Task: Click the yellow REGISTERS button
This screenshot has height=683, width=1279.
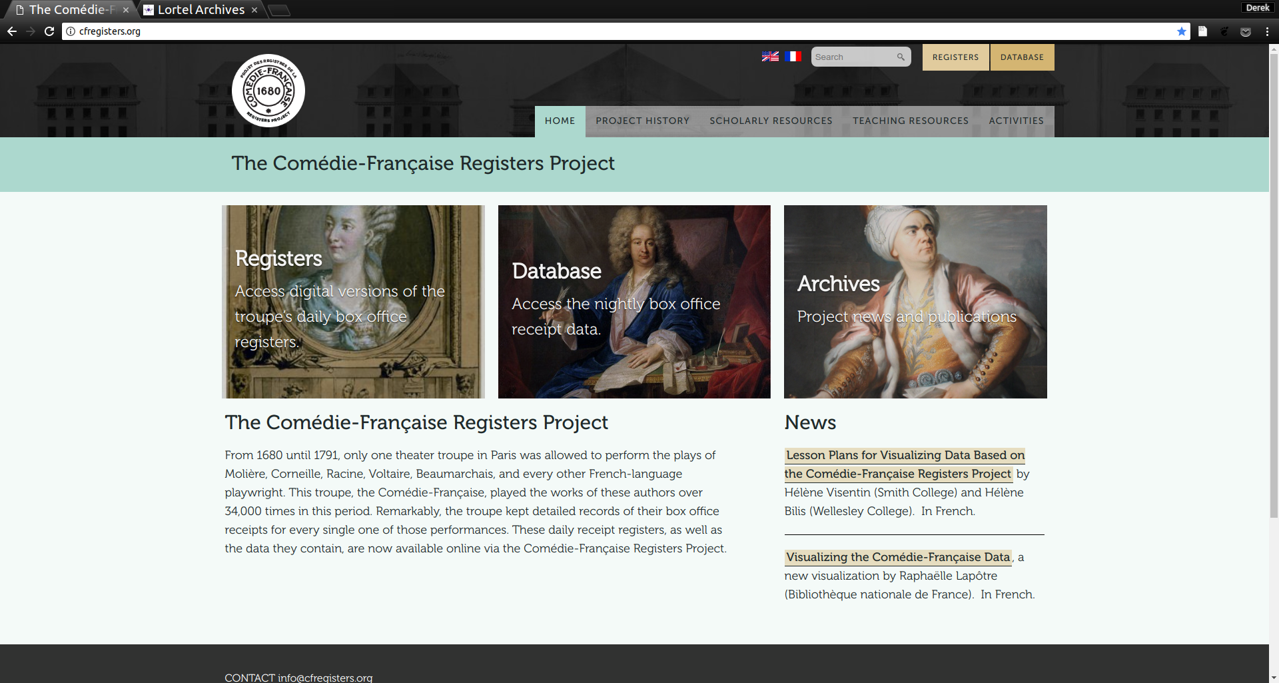Action: click(x=956, y=57)
